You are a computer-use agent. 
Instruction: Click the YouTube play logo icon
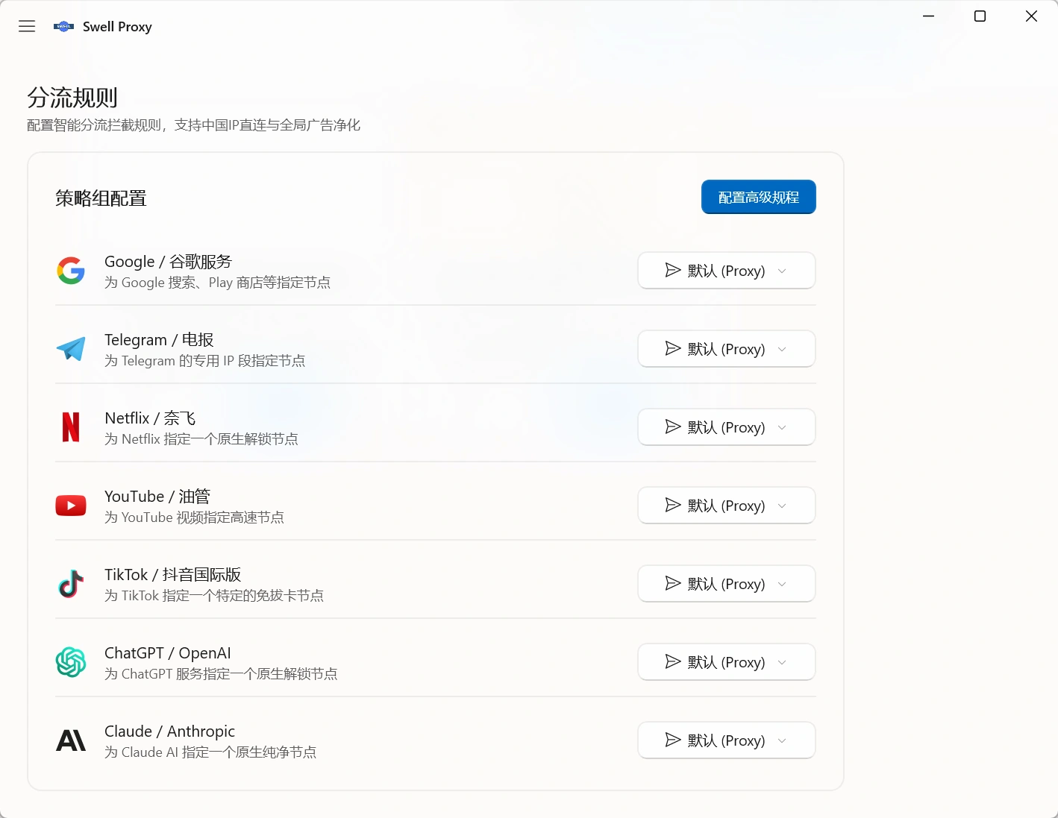coord(71,506)
